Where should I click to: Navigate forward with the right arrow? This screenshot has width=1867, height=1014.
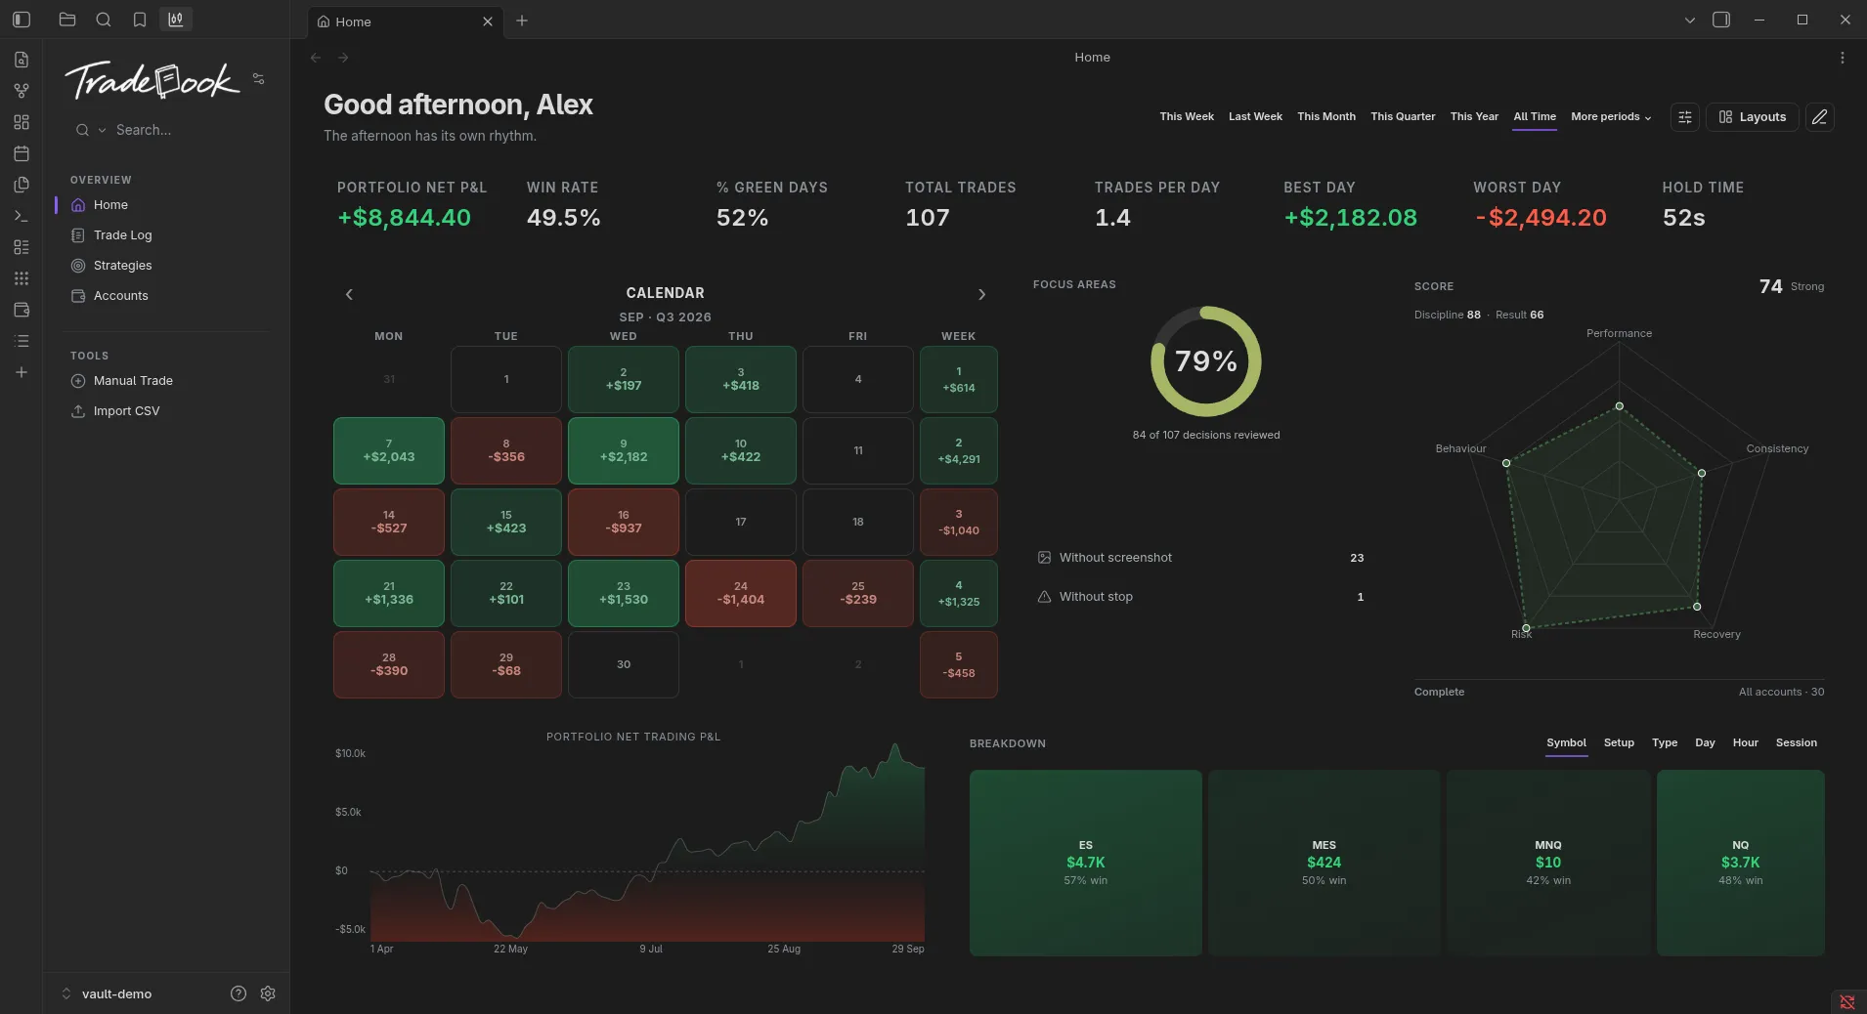click(x=343, y=58)
